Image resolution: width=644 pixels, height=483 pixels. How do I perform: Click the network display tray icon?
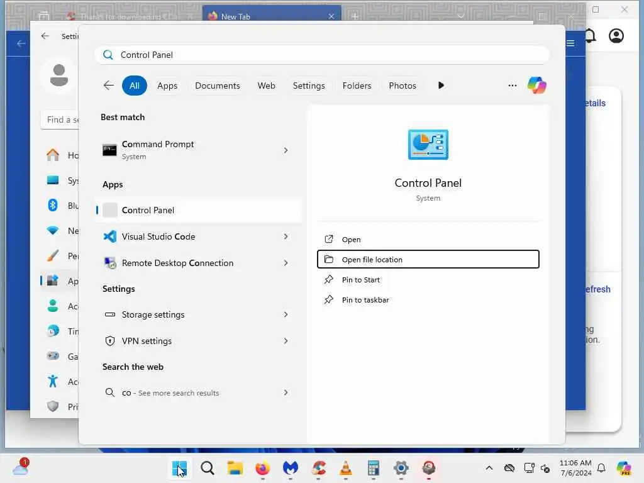(x=529, y=468)
